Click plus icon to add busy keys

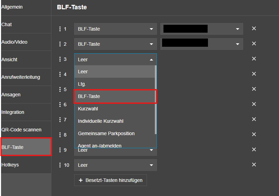click(81, 180)
